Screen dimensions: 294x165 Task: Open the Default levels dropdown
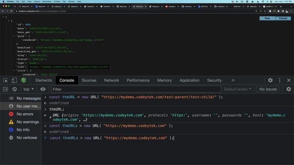pyautogui.click(x=237, y=89)
